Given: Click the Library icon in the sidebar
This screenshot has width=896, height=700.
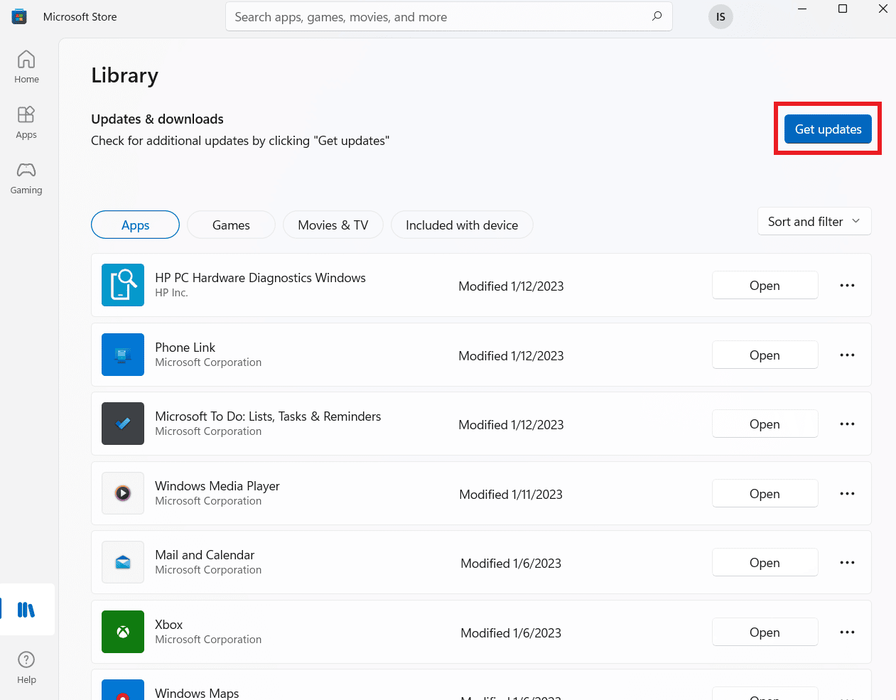Looking at the screenshot, I should click(26, 609).
